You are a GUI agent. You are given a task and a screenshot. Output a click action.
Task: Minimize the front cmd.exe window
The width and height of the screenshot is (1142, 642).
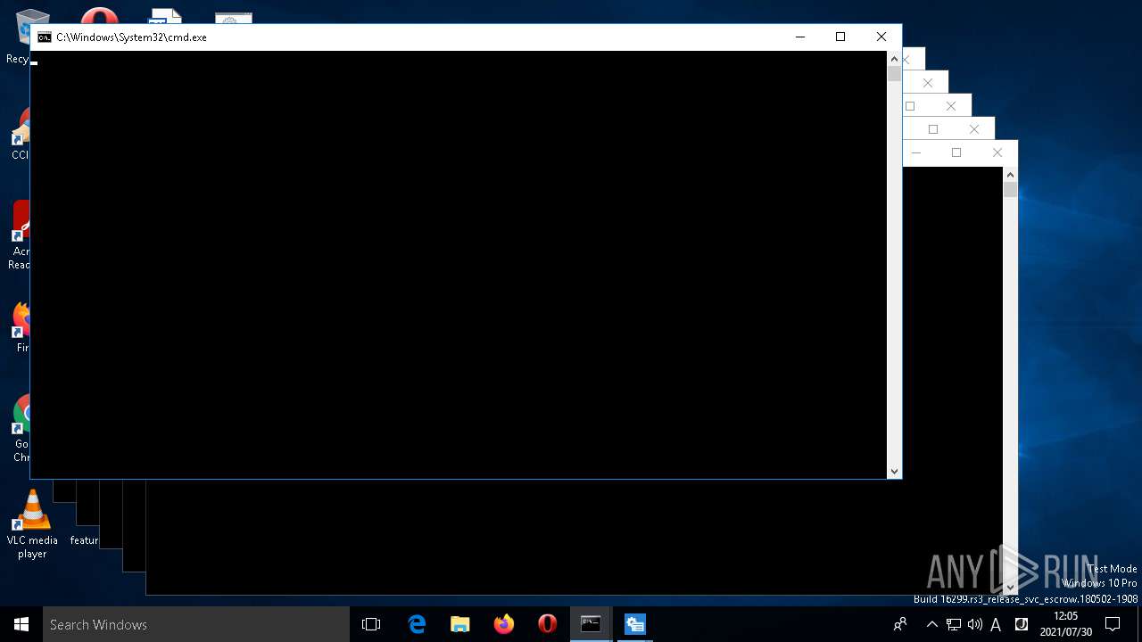pos(800,37)
